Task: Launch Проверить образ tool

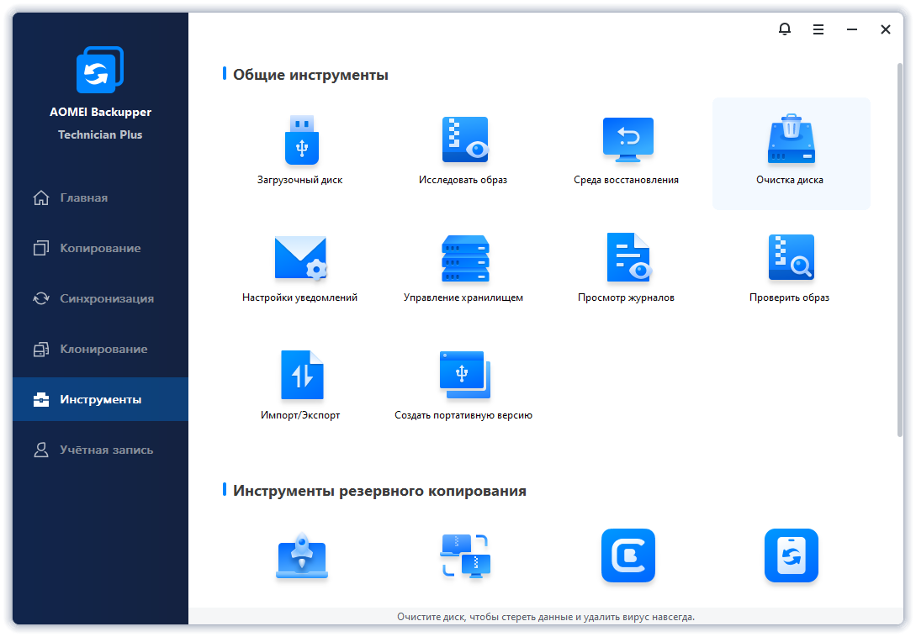Action: (791, 258)
